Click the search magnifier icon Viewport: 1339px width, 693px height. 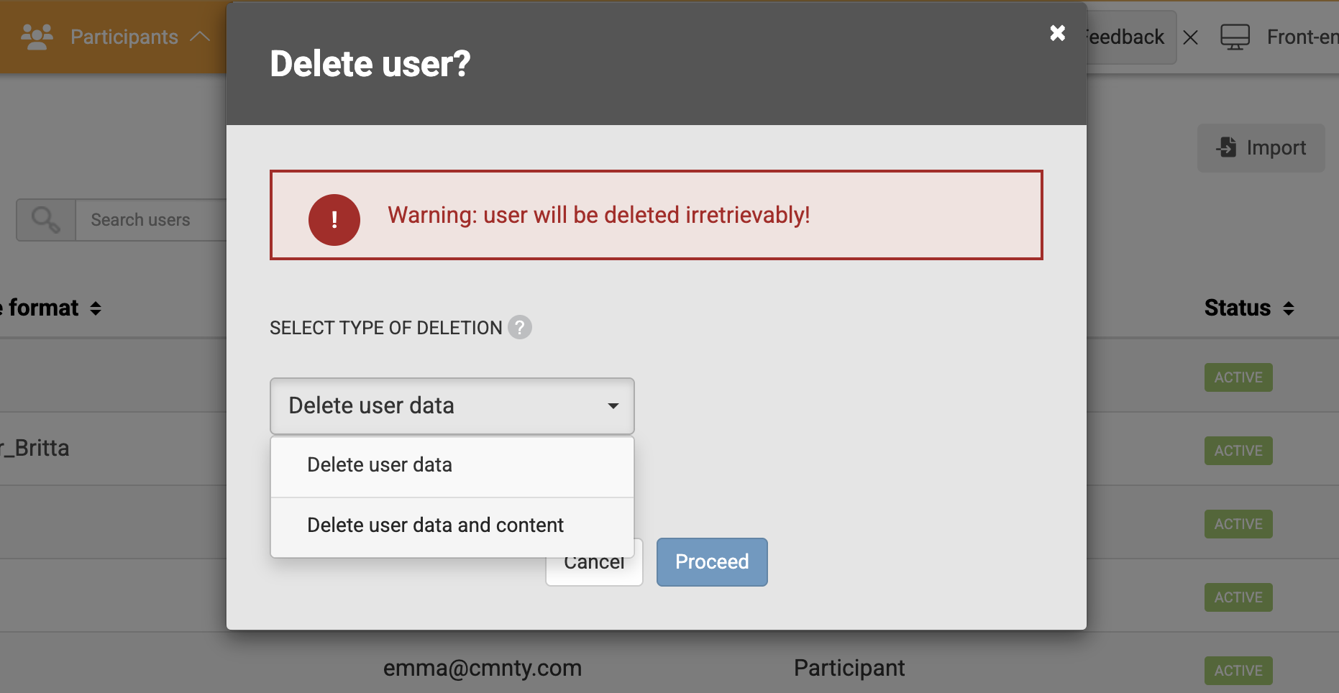point(46,220)
